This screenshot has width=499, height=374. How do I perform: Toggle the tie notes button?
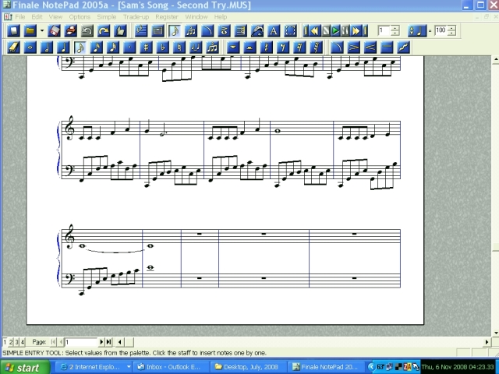tap(196, 48)
